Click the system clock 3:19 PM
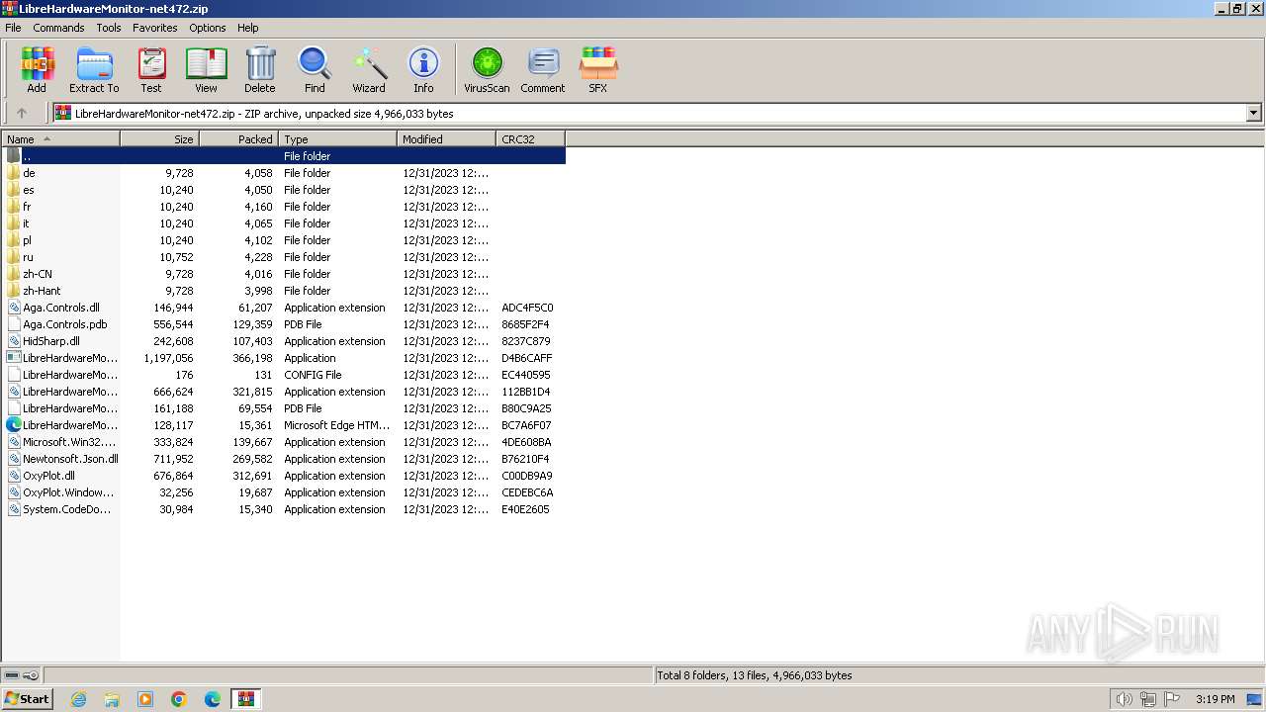Viewport: 1266px width, 712px height. pyautogui.click(x=1215, y=699)
